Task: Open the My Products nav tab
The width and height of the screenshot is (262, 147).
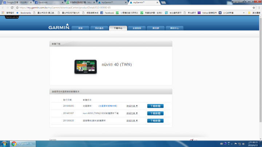Action: pyautogui.click(x=99, y=28)
